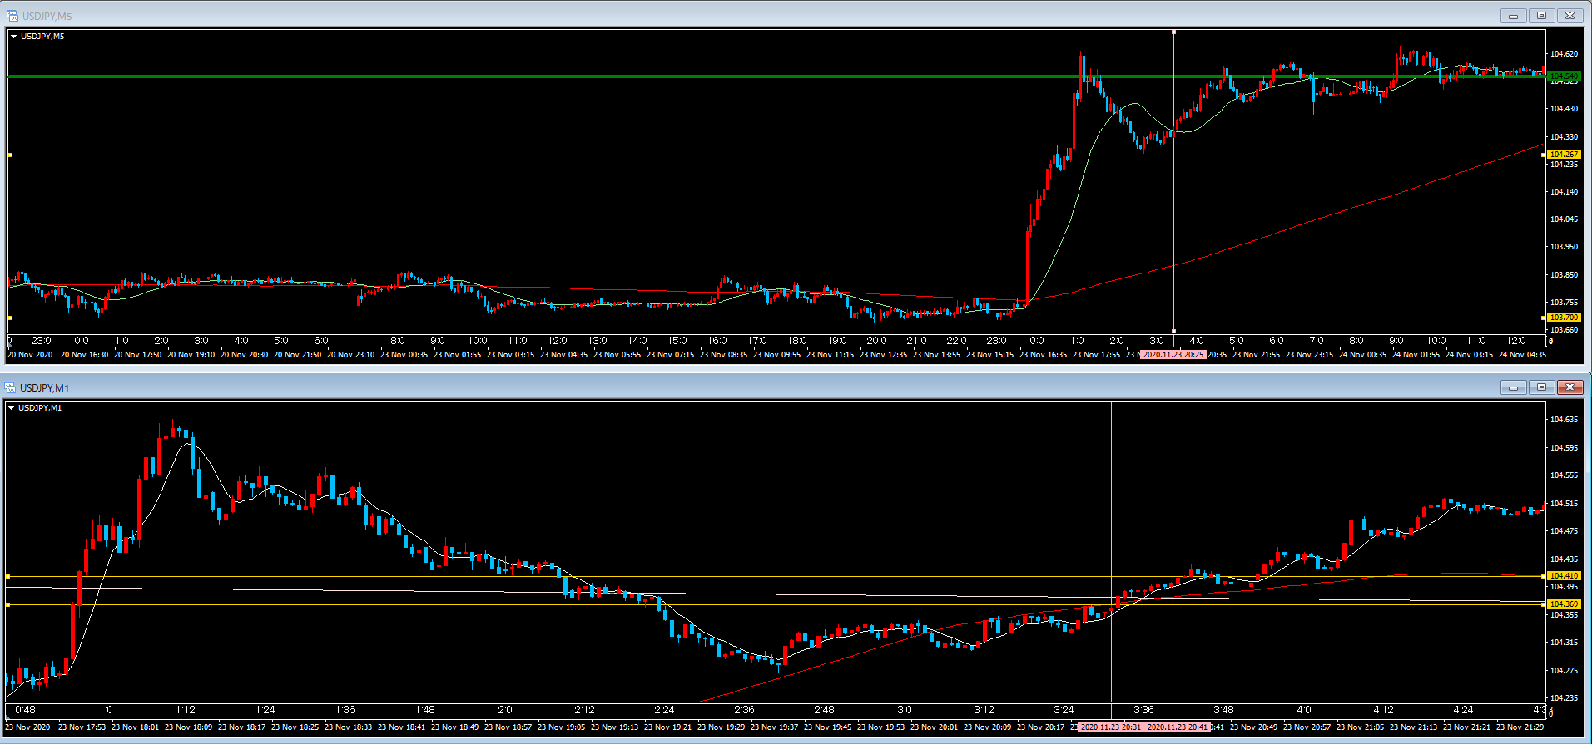This screenshot has height=744, width=1592.
Task: Click the USDJPY,M5 window title icon
Action: click(12, 16)
